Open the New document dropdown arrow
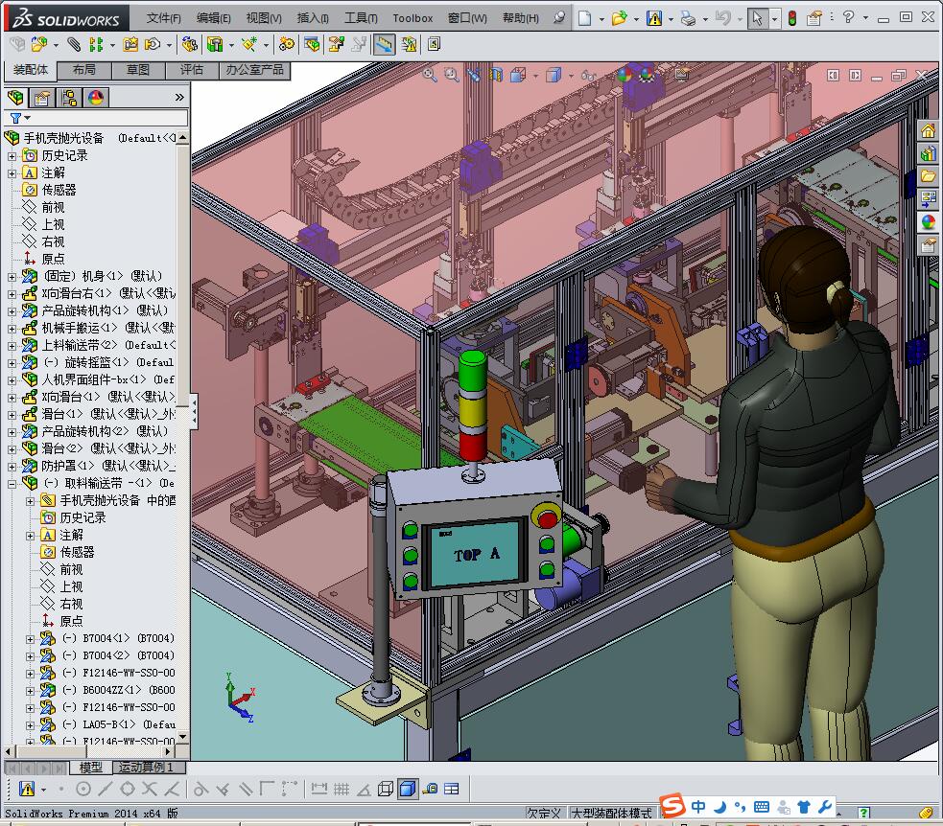Image resolution: width=943 pixels, height=826 pixels. pyautogui.click(x=602, y=19)
